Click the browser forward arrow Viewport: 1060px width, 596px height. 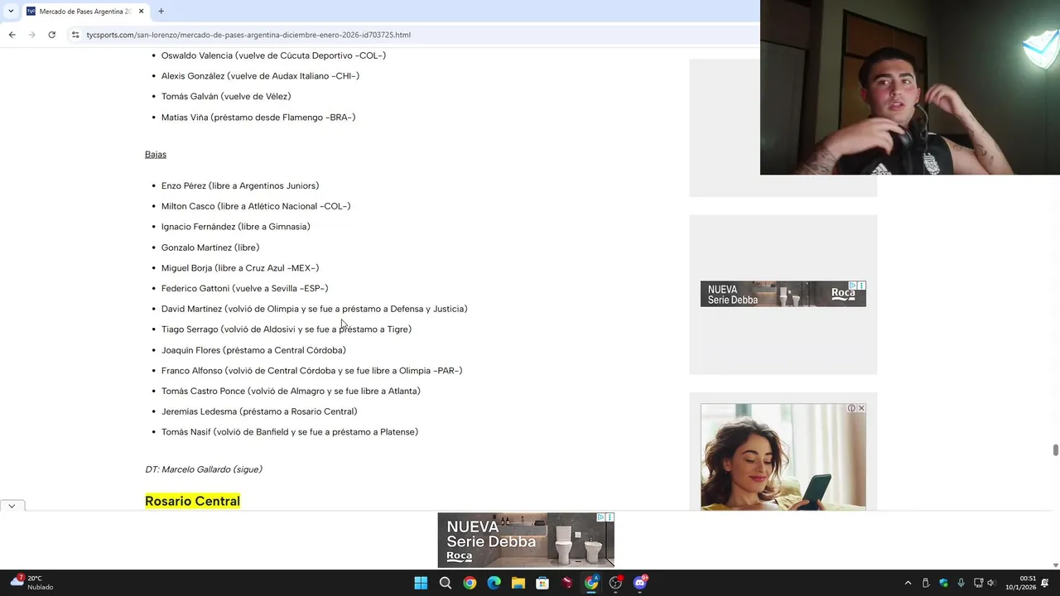coord(31,35)
